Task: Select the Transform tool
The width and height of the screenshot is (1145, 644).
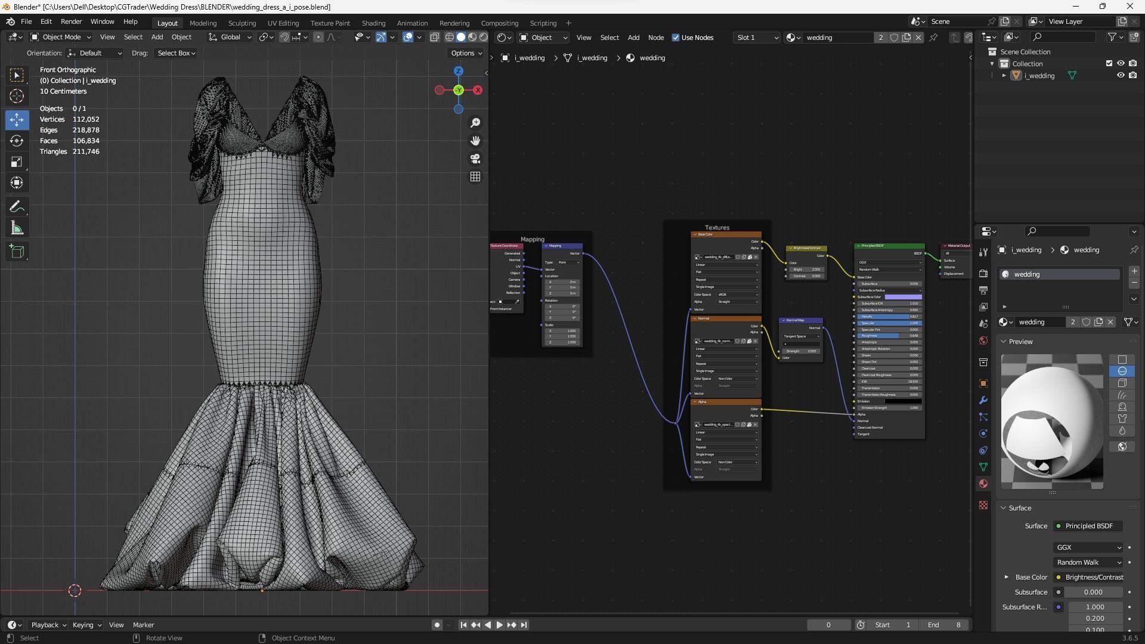Action: pos(17,182)
